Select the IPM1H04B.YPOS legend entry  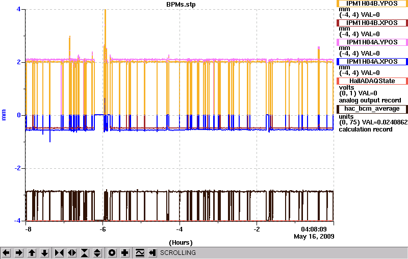click(x=372, y=4)
